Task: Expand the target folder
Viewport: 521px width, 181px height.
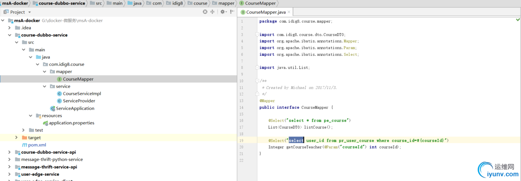Action: tap(17, 138)
